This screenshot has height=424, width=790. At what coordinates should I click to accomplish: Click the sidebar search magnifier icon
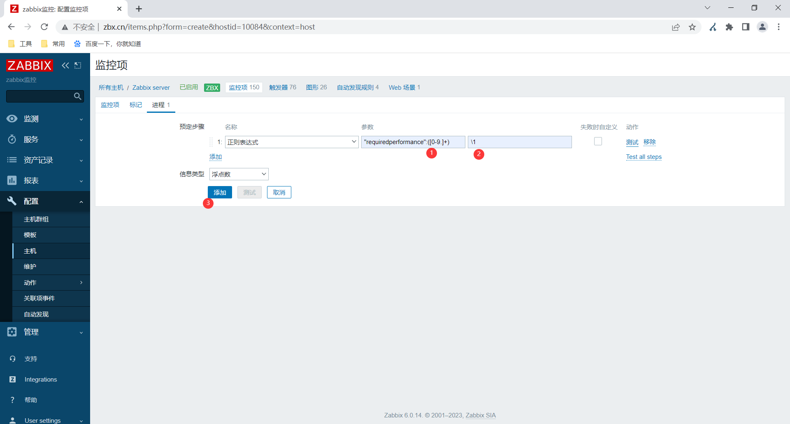[x=77, y=96]
